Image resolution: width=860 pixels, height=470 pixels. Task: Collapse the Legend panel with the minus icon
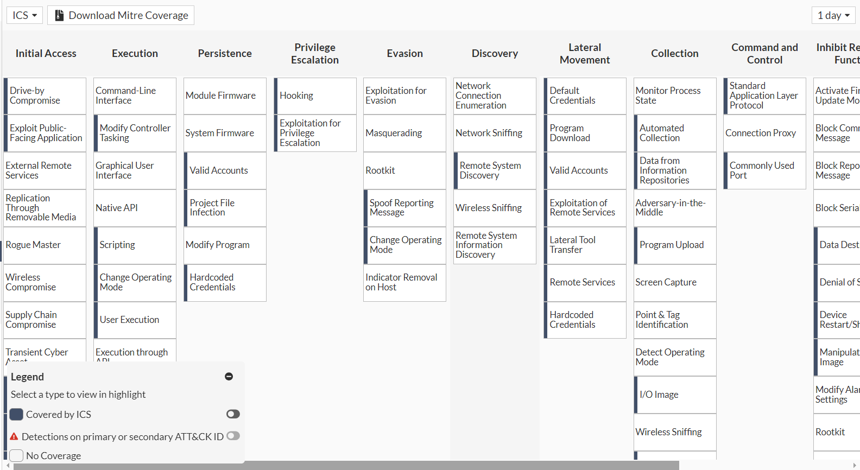tap(229, 377)
